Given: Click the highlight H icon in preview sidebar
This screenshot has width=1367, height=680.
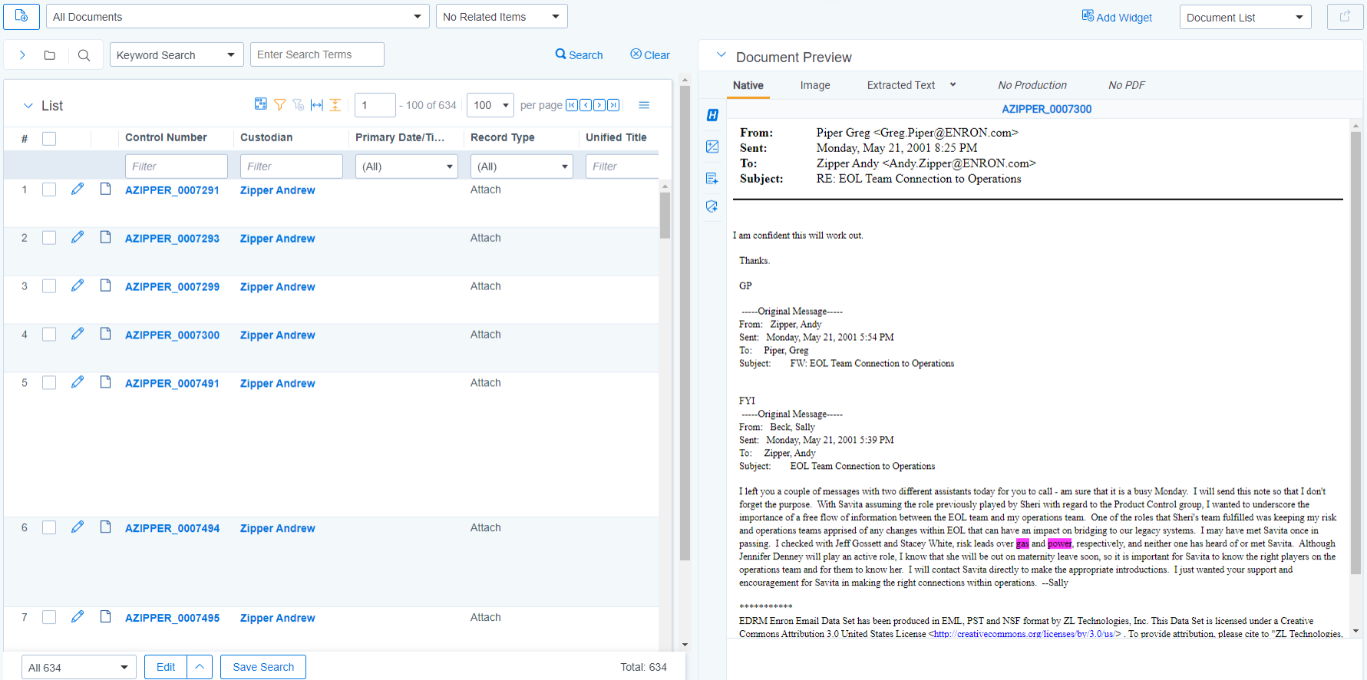Looking at the screenshot, I should [712, 115].
